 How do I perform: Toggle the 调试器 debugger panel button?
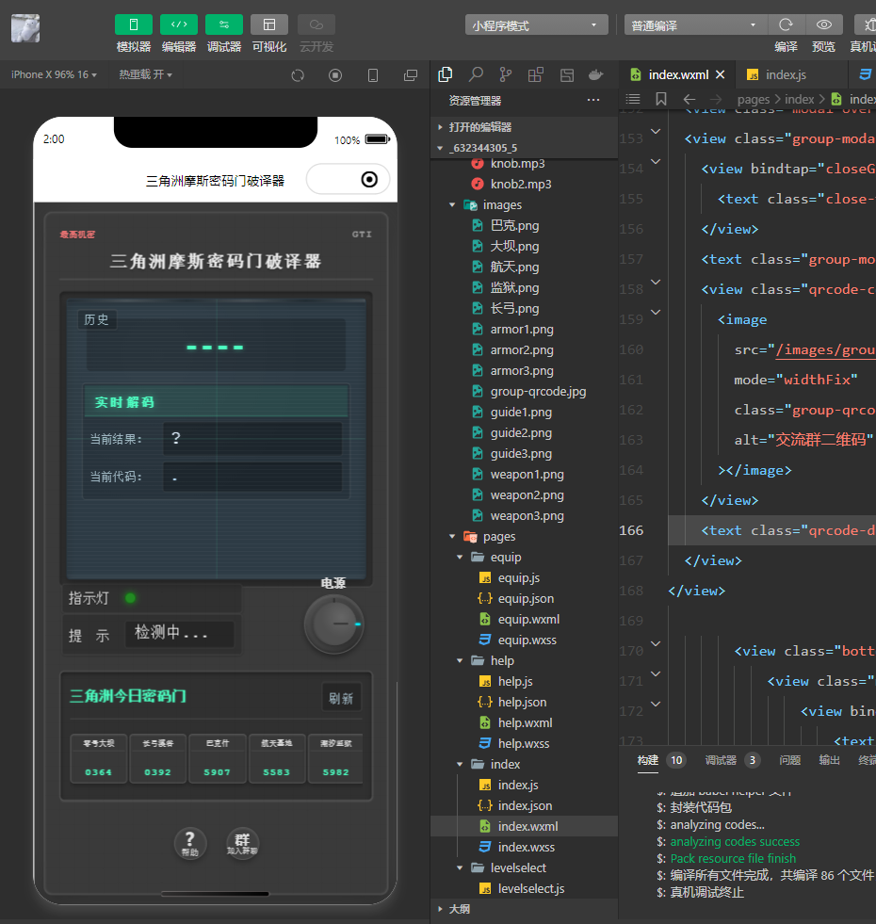(x=223, y=24)
